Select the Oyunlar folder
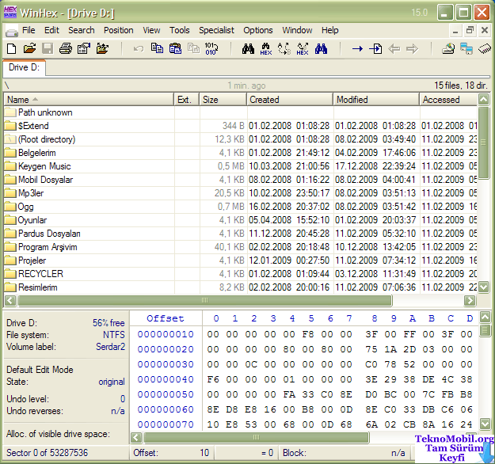This screenshot has height=464, width=495. (x=32, y=220)
